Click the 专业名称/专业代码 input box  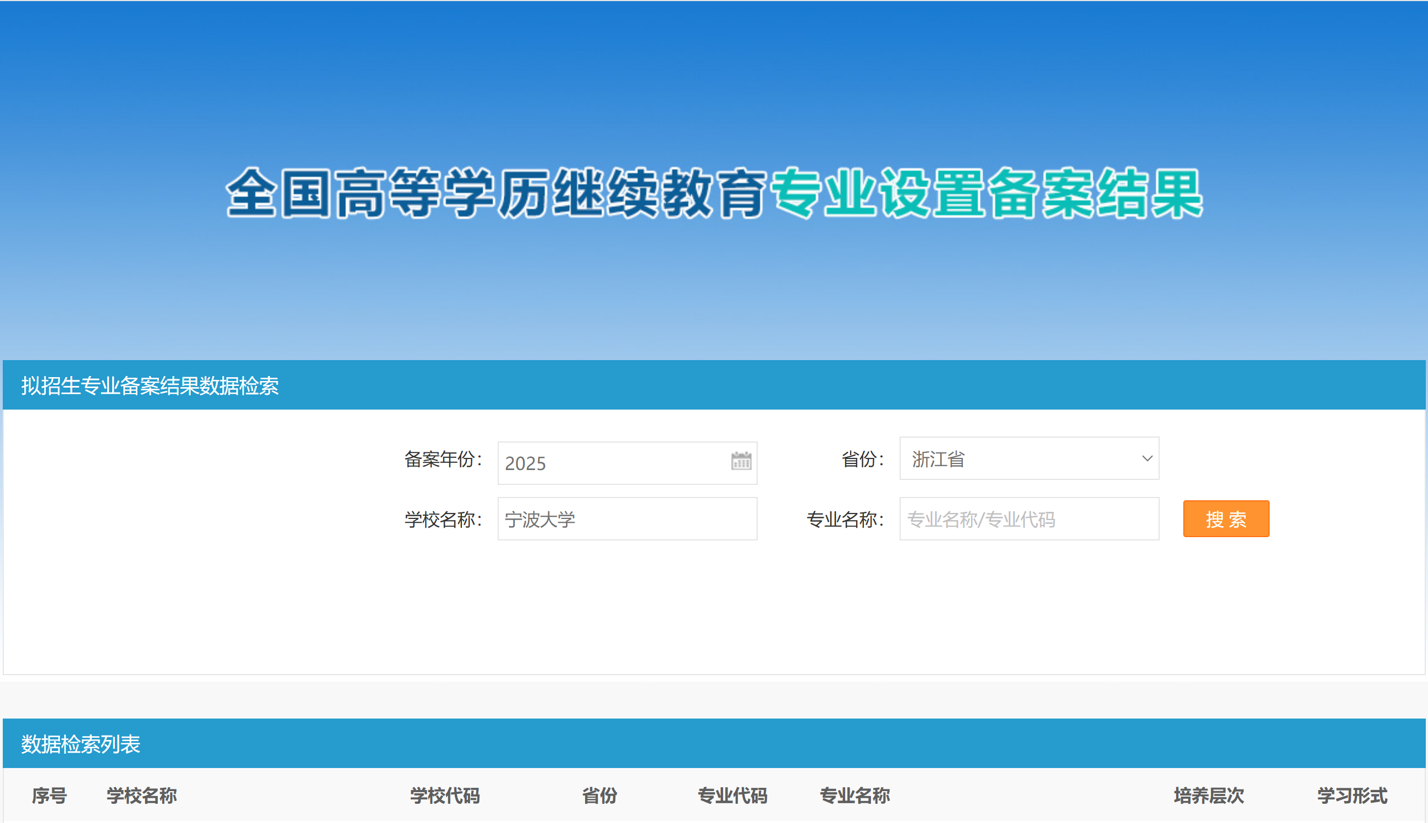pyautogui.click(x=1028, y=519)
